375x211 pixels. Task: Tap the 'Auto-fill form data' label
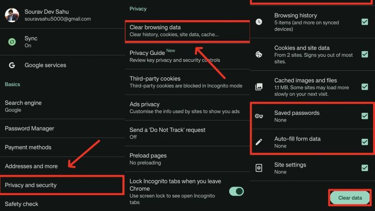tap(297, 139)
